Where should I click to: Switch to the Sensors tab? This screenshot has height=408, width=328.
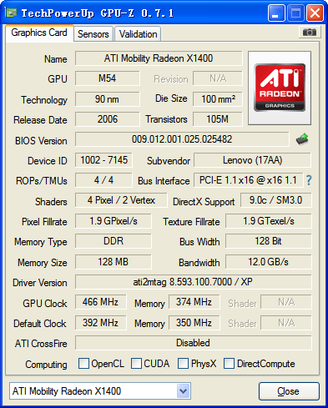pyautogui.click(x=93, y=34)
